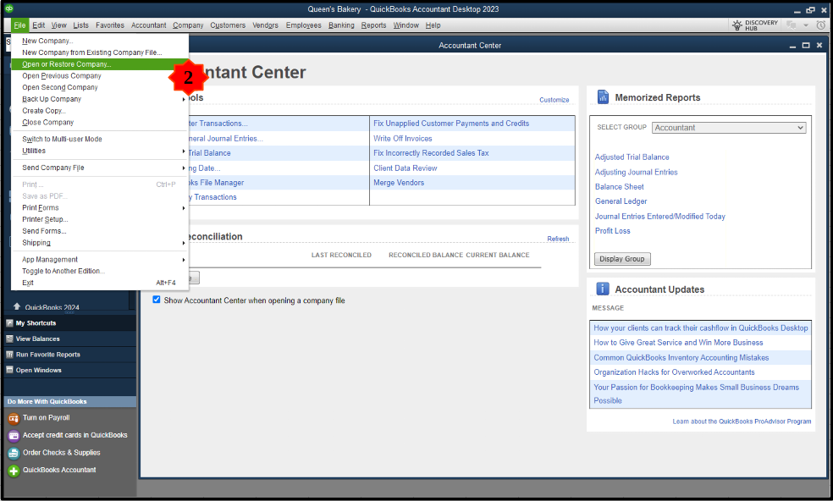Click the My Shortcuts icon
Screen dimensions: 833x501
(9, 323)
